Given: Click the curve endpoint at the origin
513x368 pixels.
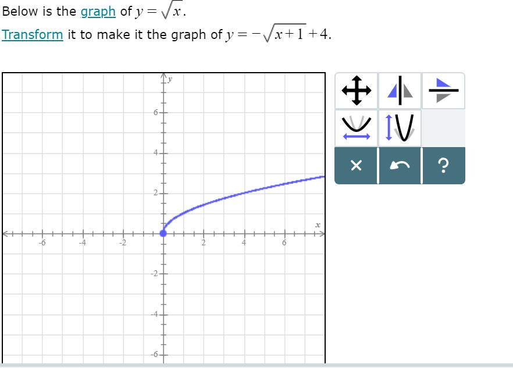Looking at the screenshot, I should (163, 234).
